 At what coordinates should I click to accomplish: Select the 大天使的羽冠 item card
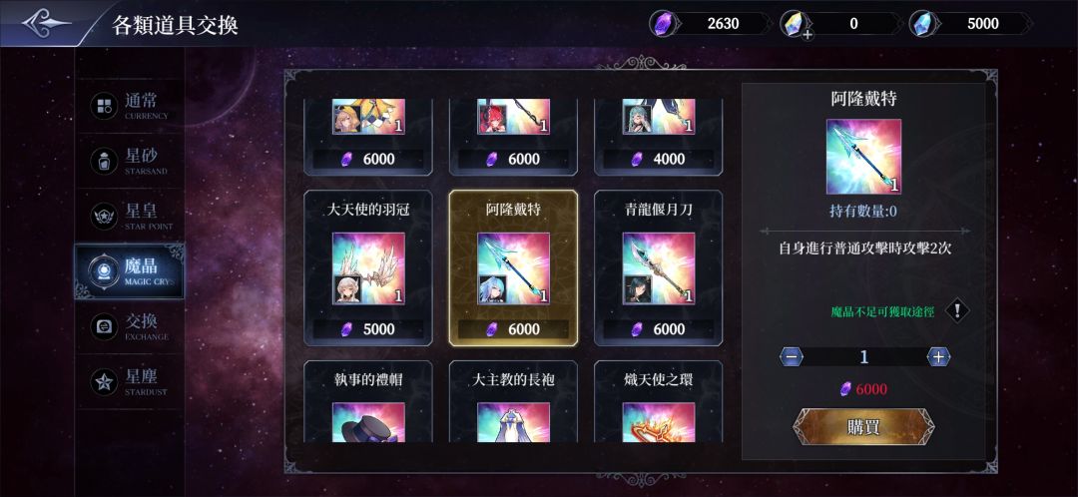tap(368, 268)
